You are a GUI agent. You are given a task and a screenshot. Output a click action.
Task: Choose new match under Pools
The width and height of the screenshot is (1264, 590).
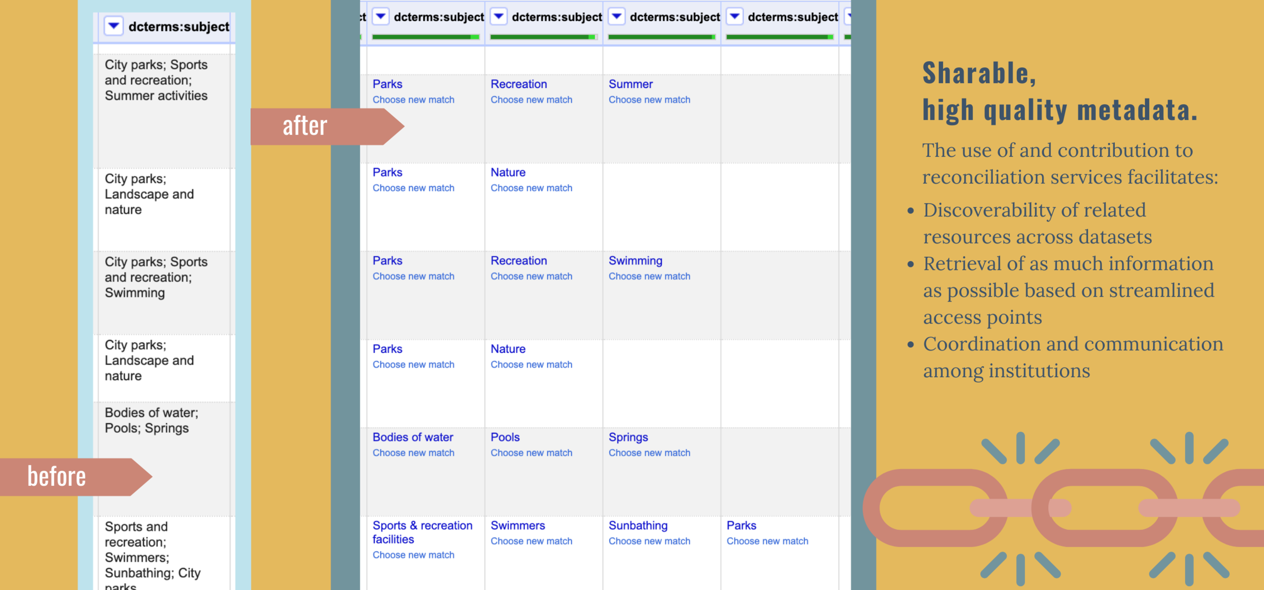coord(531,452)
